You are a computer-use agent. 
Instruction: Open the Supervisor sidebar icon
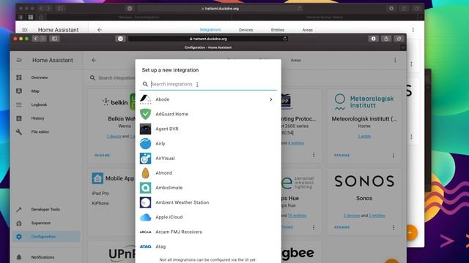click(19, 223)
